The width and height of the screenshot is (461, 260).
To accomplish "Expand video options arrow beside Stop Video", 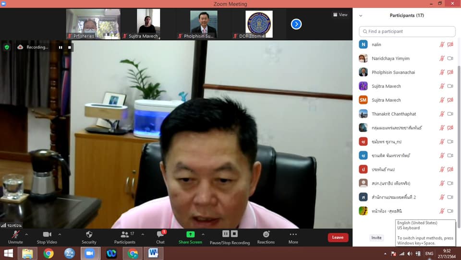I will (60, 235).
